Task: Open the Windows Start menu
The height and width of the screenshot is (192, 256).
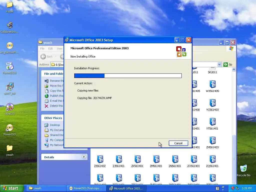Action: pyautogui.click(x=11, y=188)
